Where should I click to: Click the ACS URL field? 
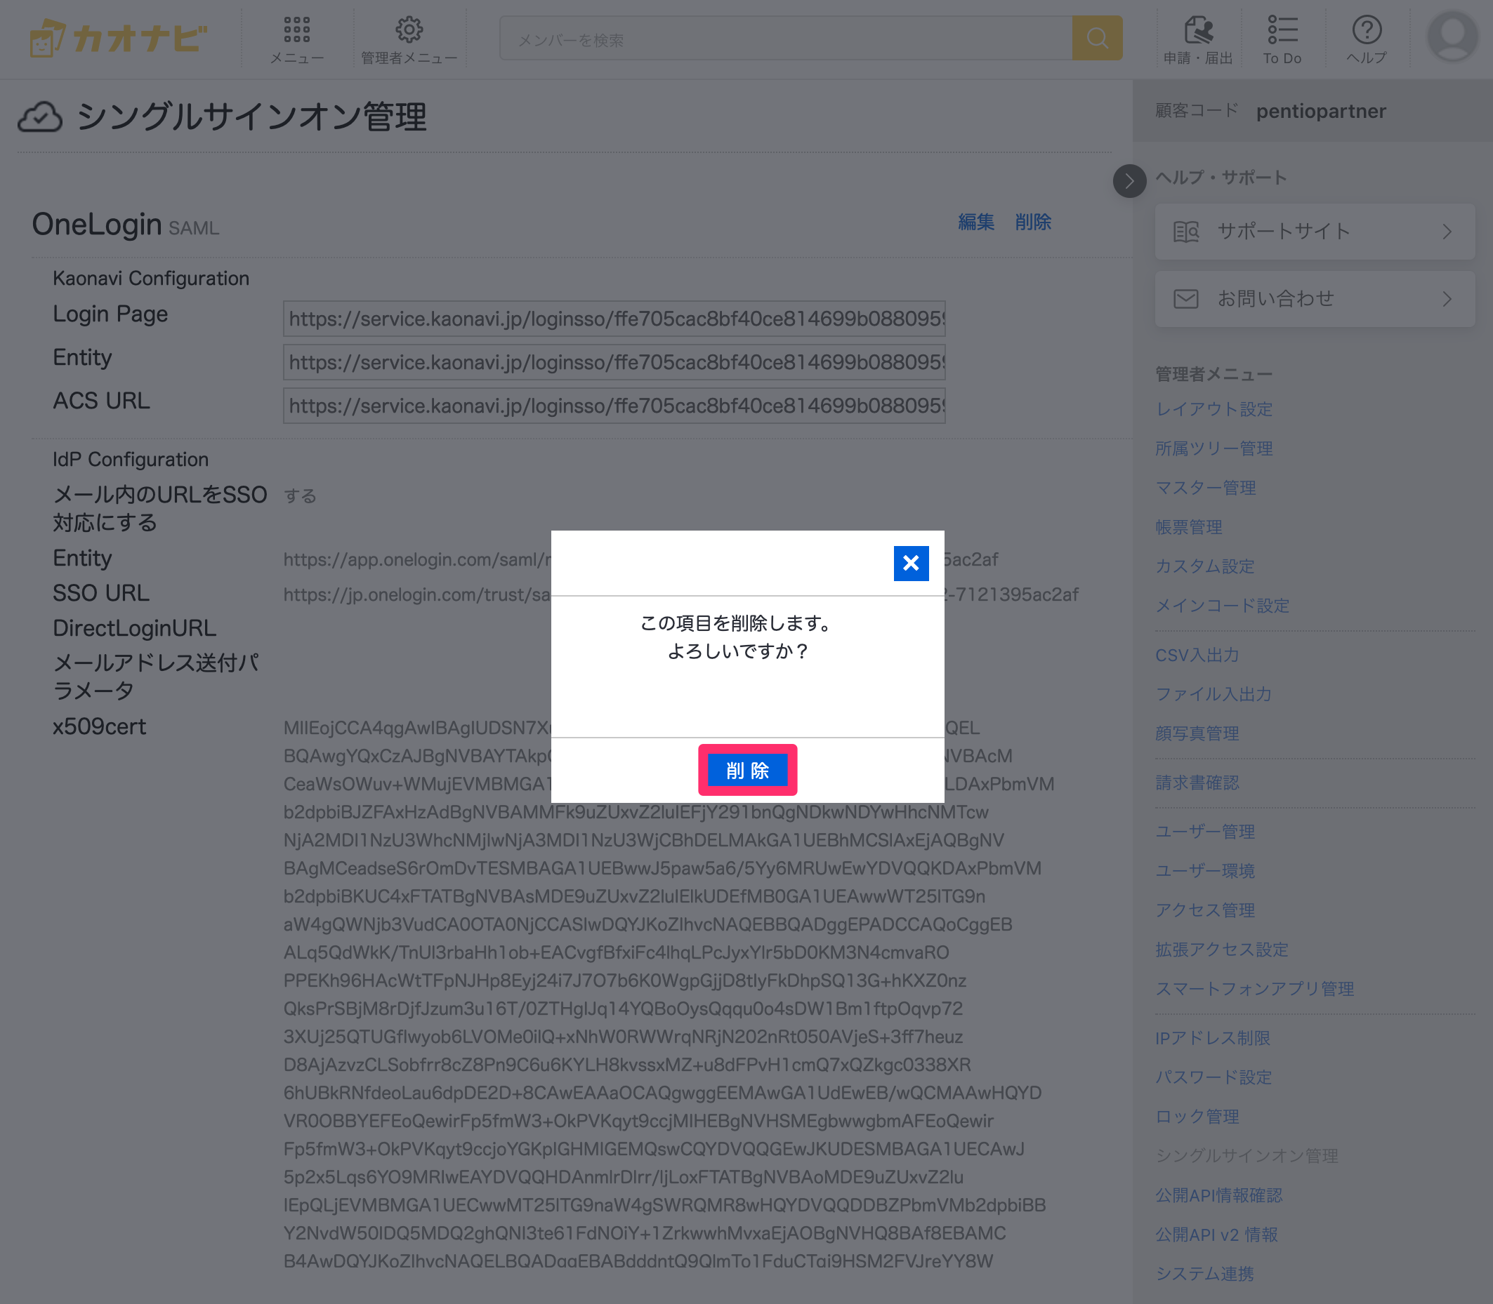614,406
